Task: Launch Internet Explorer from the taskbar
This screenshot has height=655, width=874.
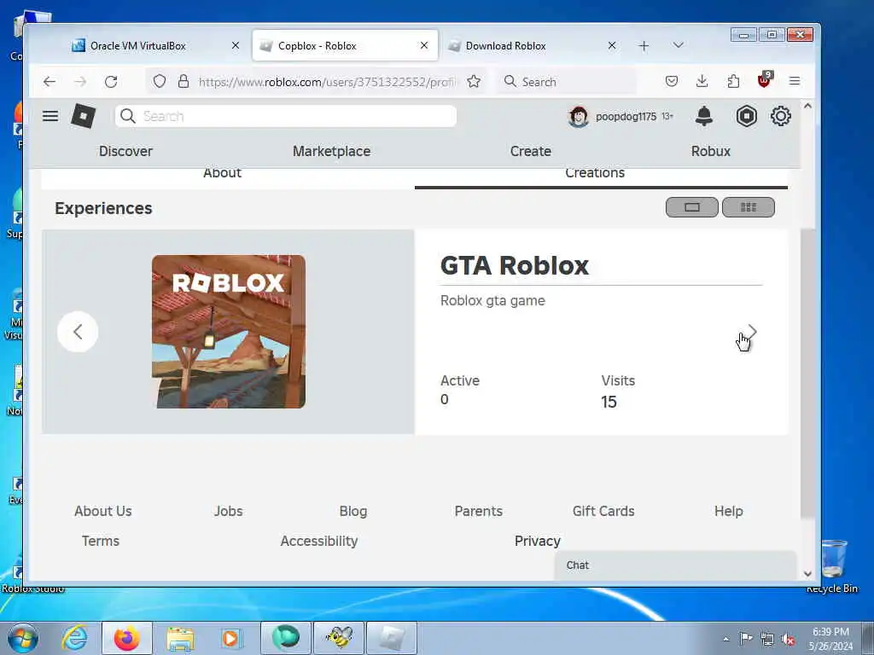Action: 75,638
